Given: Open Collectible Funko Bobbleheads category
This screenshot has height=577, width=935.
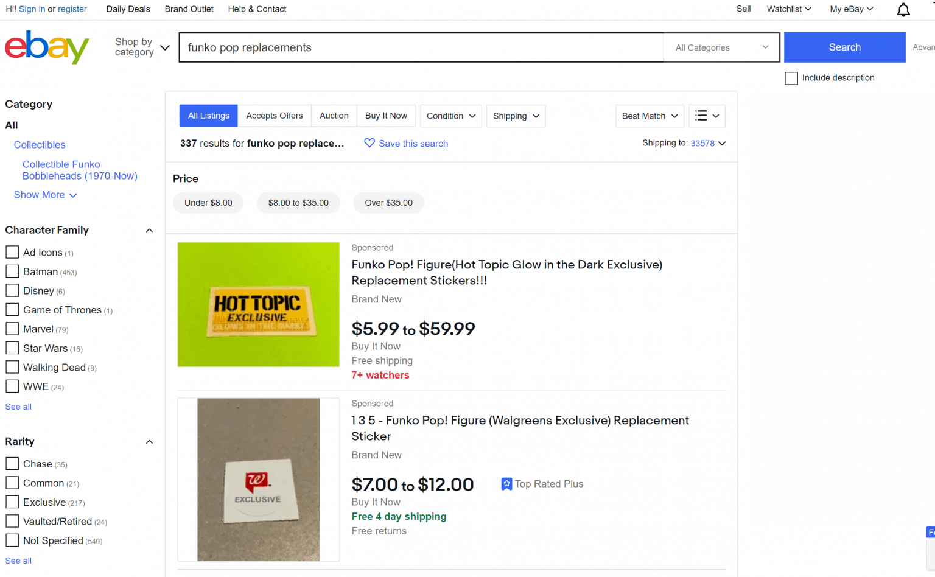Looking at the screenshot, I should coord(80,170).
